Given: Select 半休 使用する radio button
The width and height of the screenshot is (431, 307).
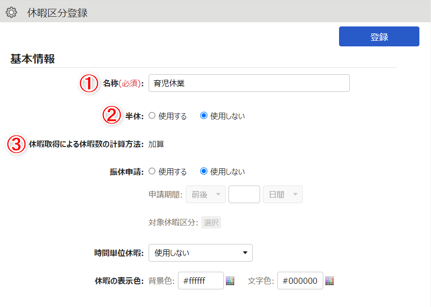Looking at the screenshot, I should pos(152,116).
